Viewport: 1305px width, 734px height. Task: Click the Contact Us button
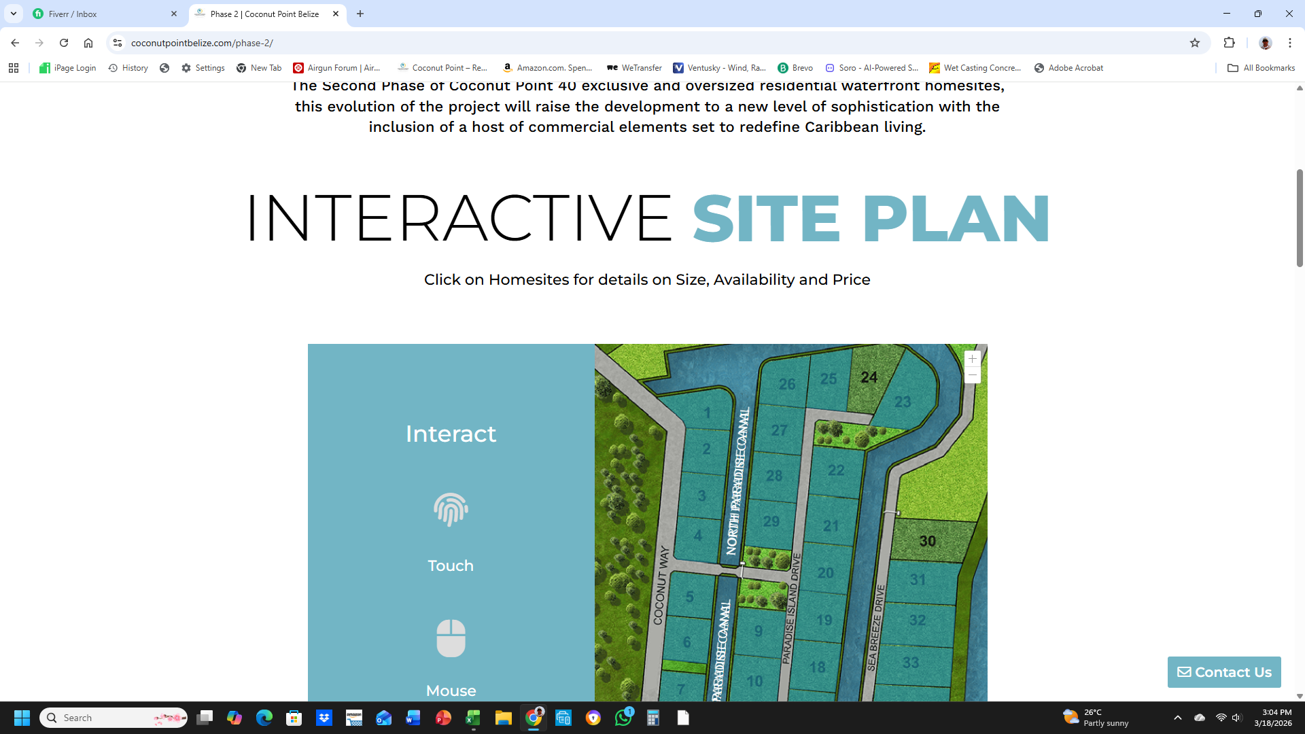(1224, 672)
